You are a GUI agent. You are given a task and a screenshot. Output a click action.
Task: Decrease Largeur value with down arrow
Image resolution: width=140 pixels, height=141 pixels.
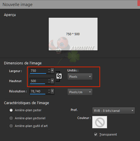pyautogui.click(x=49, y=72)
